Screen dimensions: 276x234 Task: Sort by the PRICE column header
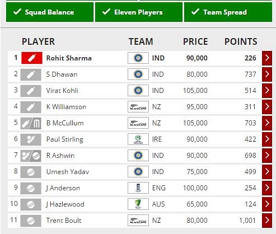coord(195,41)
